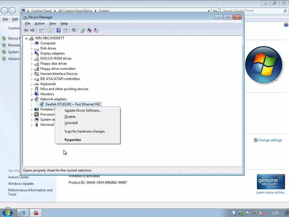Open the Action Center link under See also
Viewport: 289px width, 217px height.
coord(18,177)
